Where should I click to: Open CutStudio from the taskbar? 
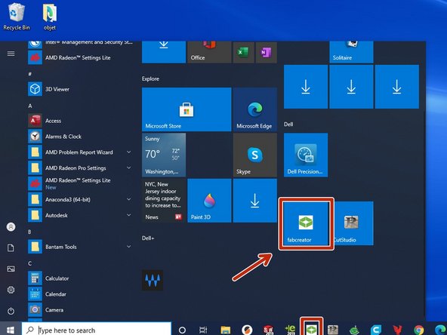(x=333, y=330)
